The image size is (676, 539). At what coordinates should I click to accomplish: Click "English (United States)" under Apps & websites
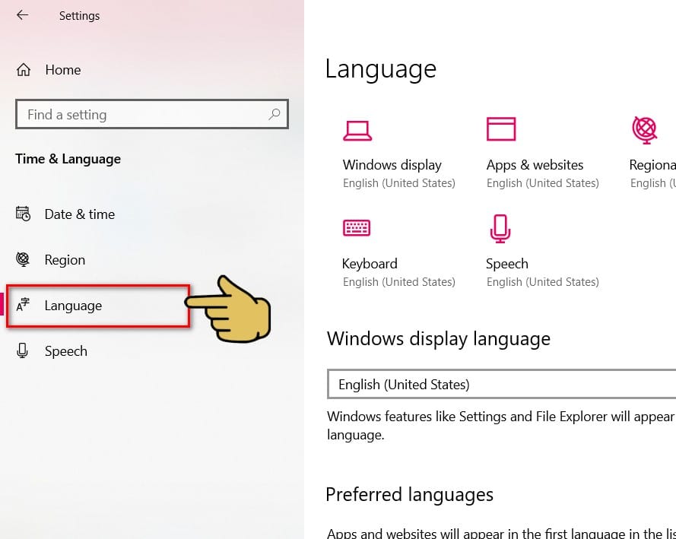coord(543,183)
